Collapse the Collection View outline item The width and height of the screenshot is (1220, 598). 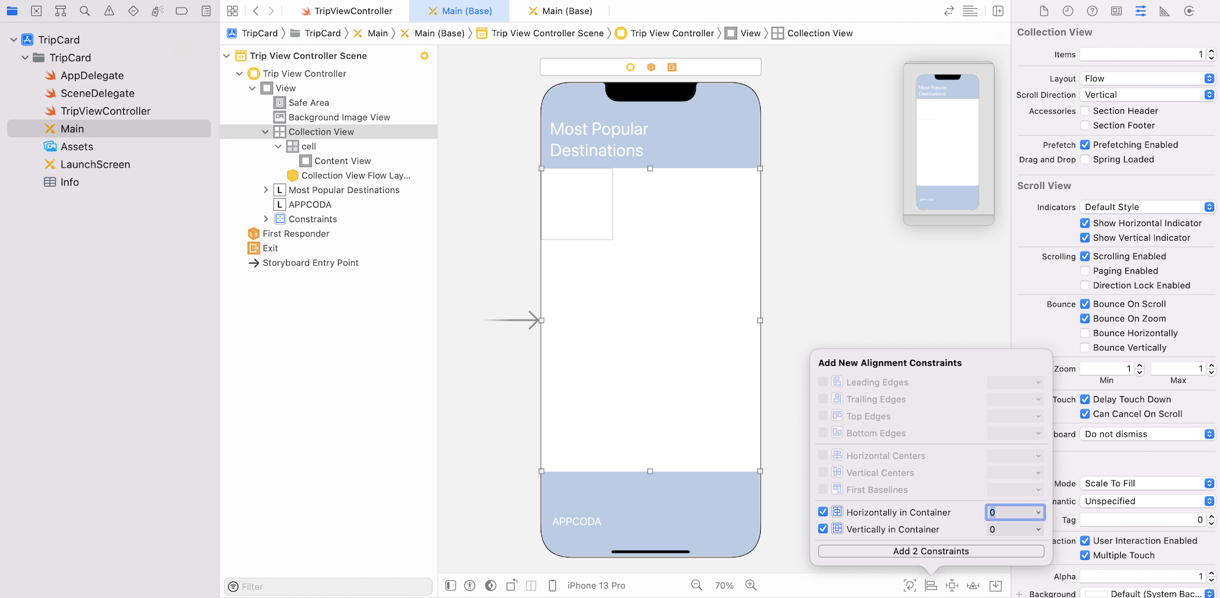point(265,132)
